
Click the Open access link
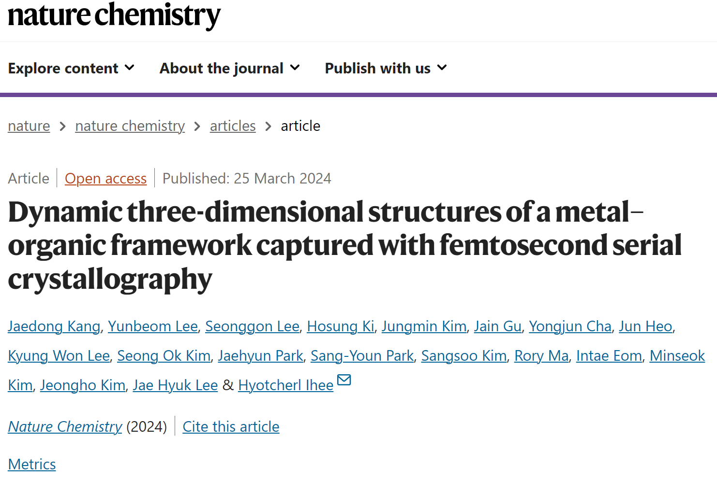click(105, 179)
